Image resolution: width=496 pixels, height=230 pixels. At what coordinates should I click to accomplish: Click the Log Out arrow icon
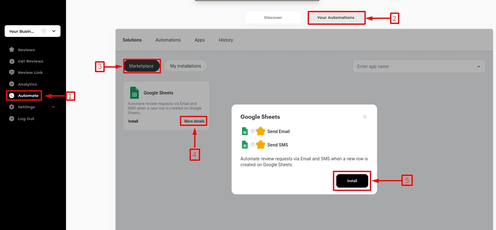click(12, 119)
